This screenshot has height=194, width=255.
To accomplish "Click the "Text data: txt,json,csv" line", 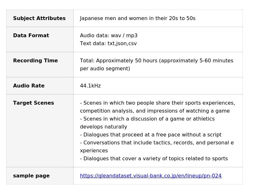I will click(108, 44).
